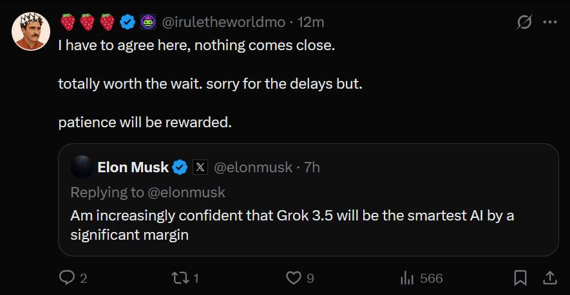
Task: Click the X affiliation badge
Action: click(200, 168)
